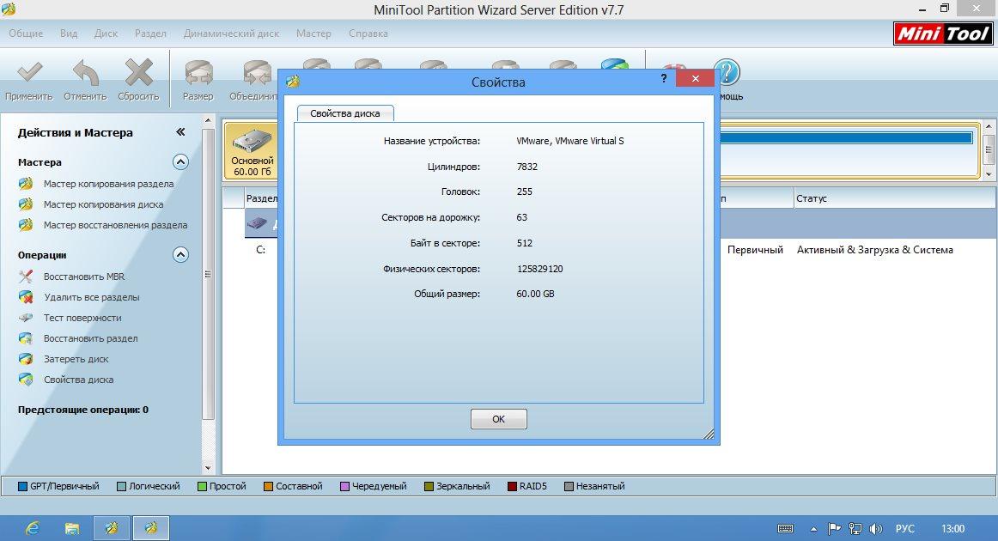The image size is (998, 541).
Task: Open File Explorer from the taskbar
Action: pyautogui.click(x=72, y=528)
